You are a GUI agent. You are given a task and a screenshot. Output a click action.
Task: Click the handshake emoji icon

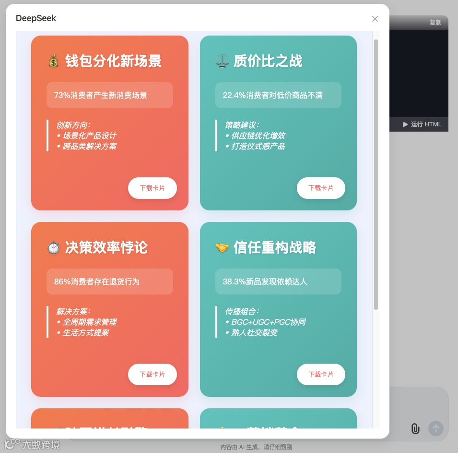coord(222,247)
